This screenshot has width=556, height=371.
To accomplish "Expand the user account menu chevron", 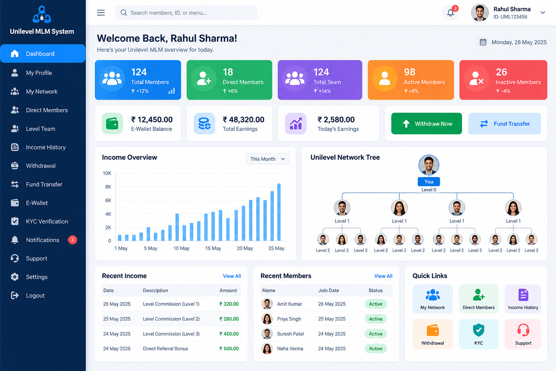I will 543,13.
